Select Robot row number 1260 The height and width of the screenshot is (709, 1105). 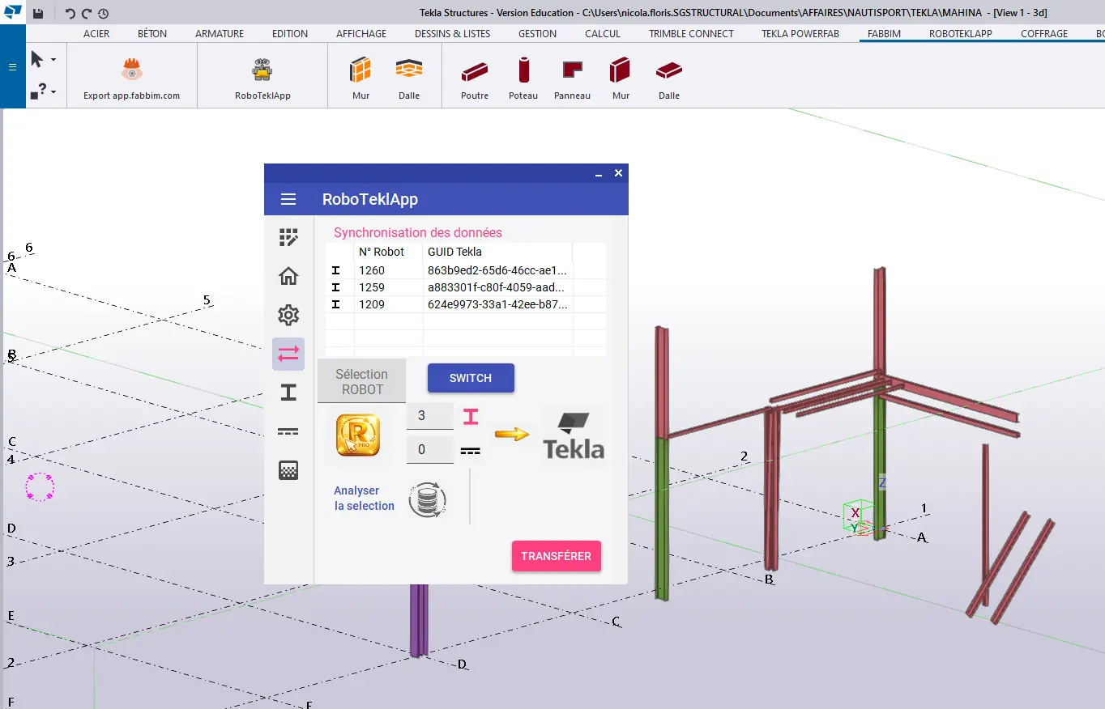372,270
